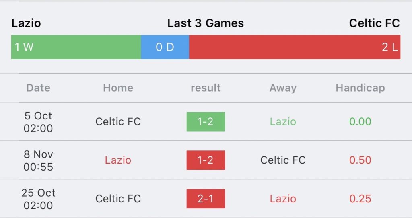This screenshot has width=412, height=218.
Task: Select the Date column header
Action: click(x=38, y=88)
